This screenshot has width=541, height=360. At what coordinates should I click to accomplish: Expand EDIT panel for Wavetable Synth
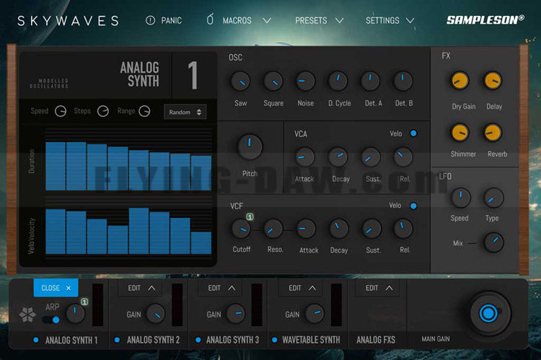pyautogui.click(x=302, y=288)
